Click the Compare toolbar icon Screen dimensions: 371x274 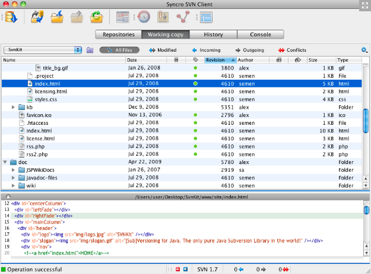click(122, 17)
